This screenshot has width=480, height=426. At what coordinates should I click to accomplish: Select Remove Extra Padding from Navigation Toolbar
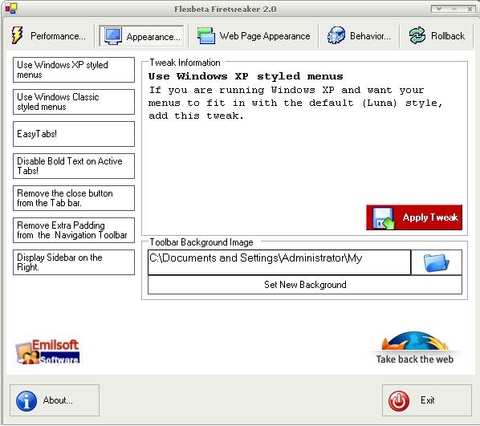(74, 230)
